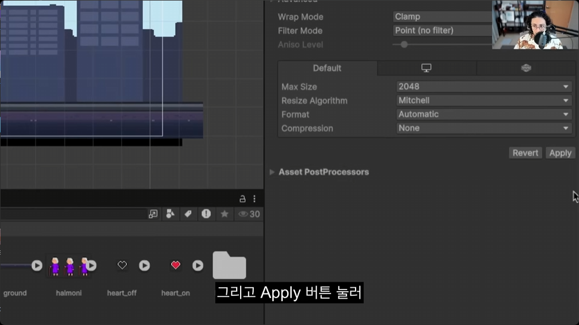The width and height of the screenshot is (579, 325).
Task: Expand the heart_on asset arrow
Action: tap(198, 265)
